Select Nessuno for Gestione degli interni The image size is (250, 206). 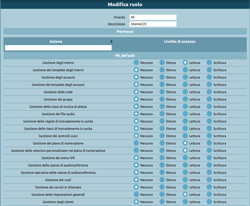click(x=136, y=62)
